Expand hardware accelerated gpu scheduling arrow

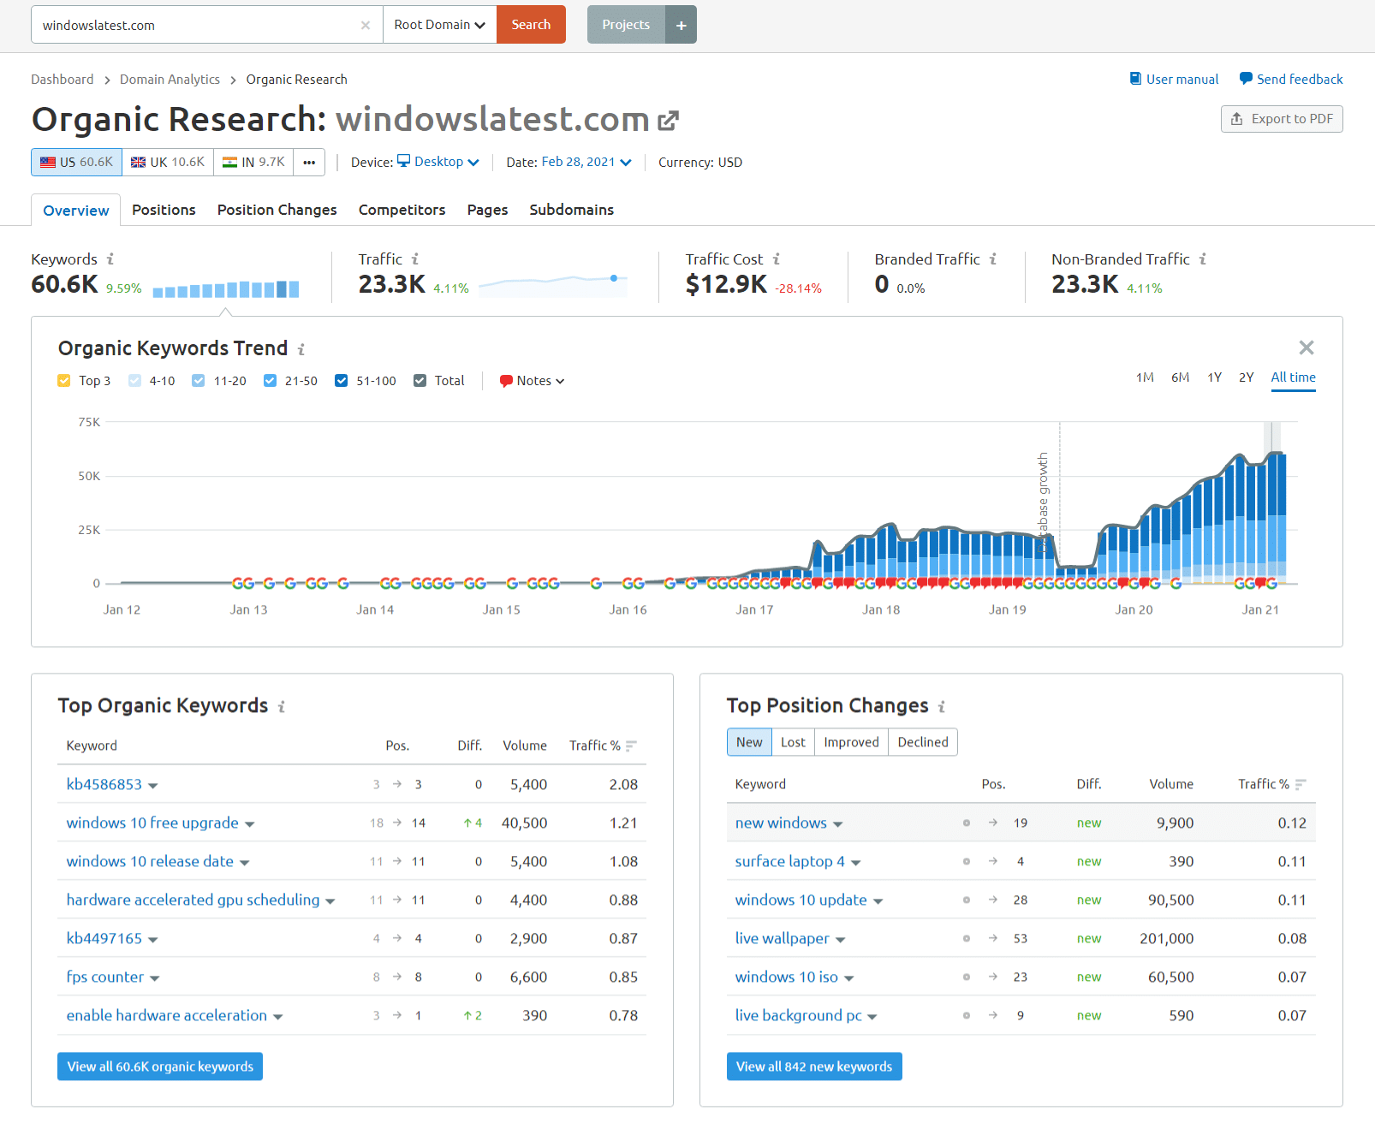pos(330,901)
